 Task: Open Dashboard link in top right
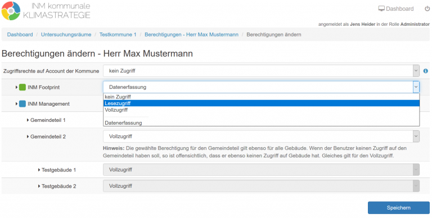396,8
